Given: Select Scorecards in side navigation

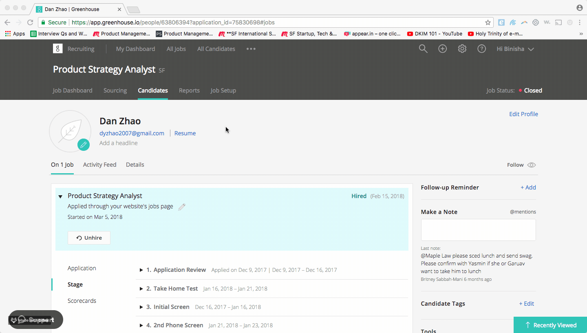Looking at the screenshot, I should [82, 301].
